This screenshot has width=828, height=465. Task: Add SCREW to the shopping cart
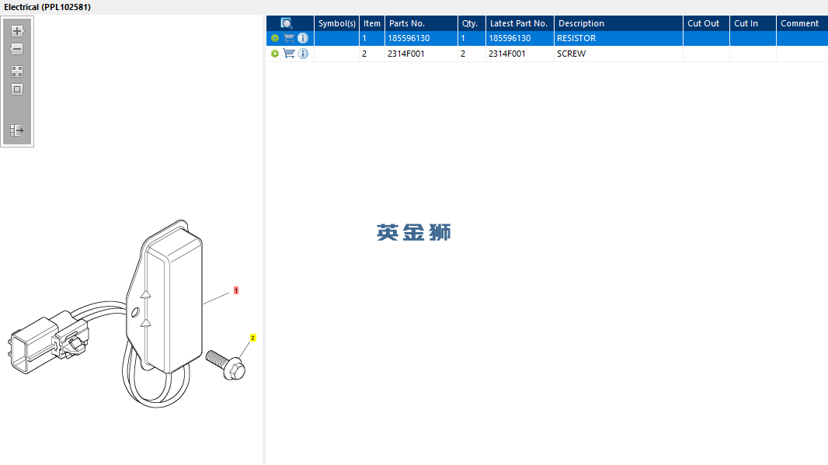289,54
